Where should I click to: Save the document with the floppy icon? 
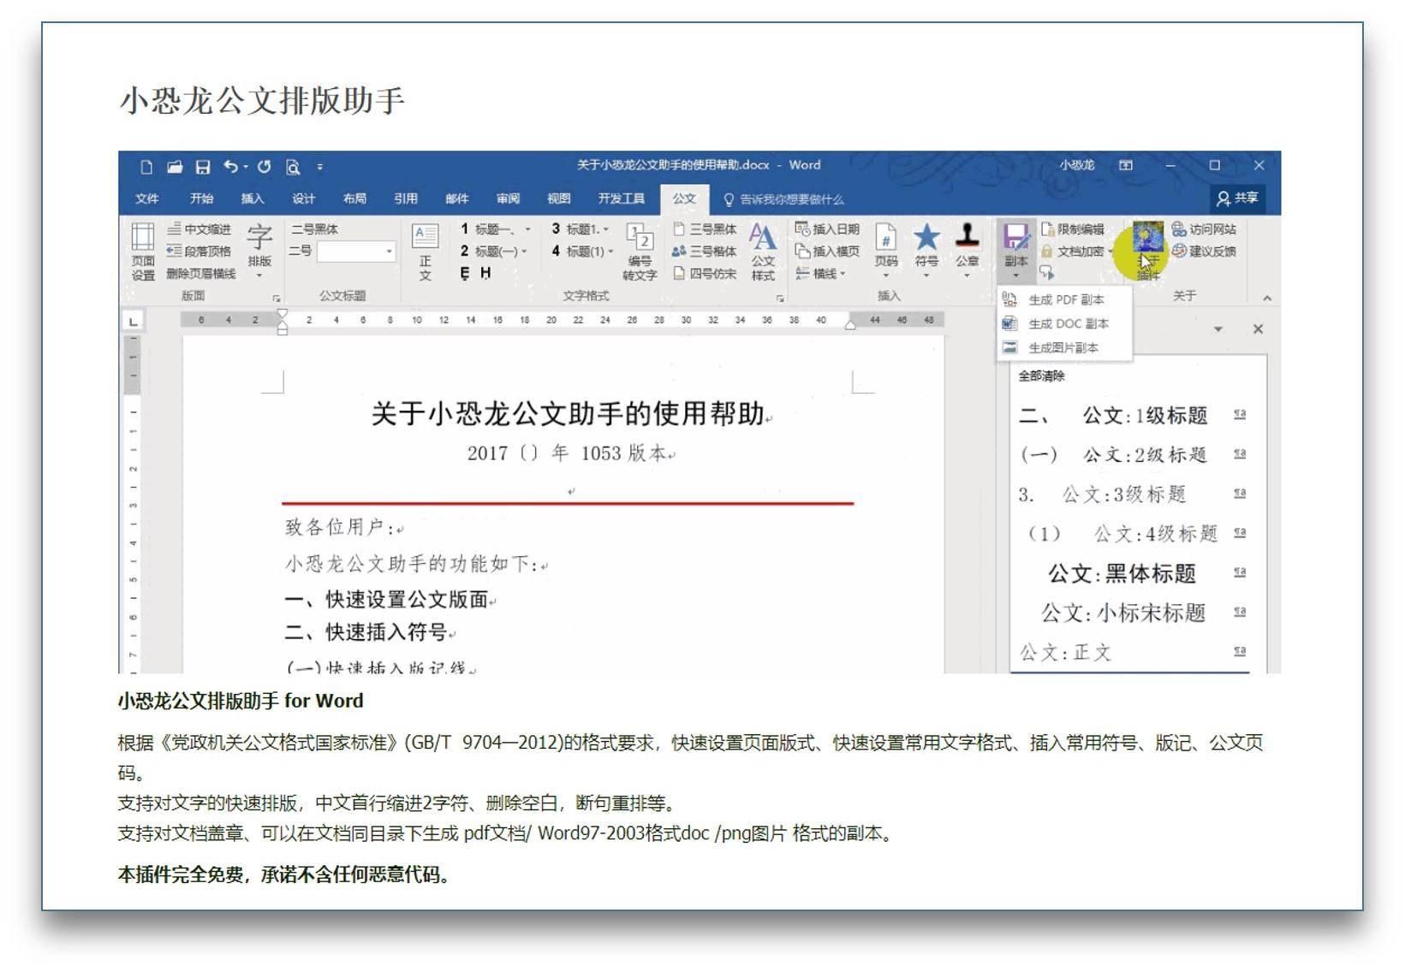pos(203,167)
